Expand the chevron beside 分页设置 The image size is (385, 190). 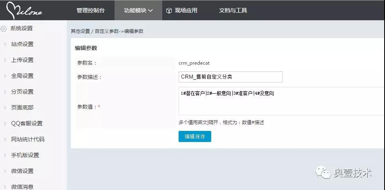5,92
